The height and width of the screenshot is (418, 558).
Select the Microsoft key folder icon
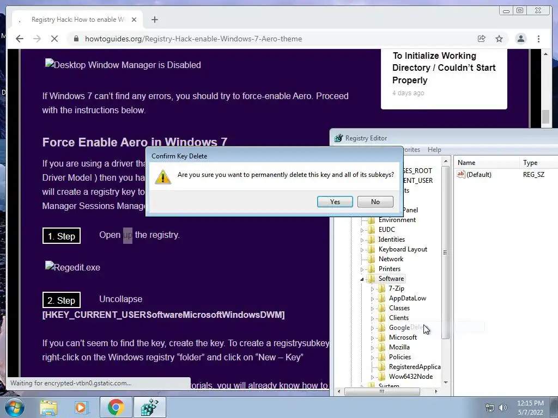point(382,337)
